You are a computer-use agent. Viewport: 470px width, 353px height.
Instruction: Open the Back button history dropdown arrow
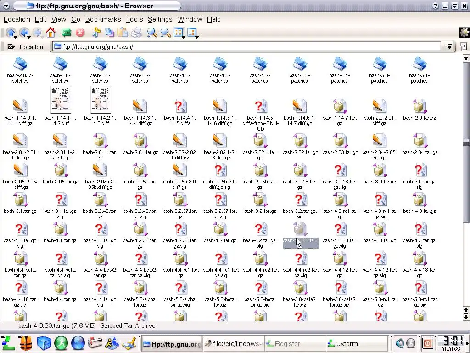[29, 37]
